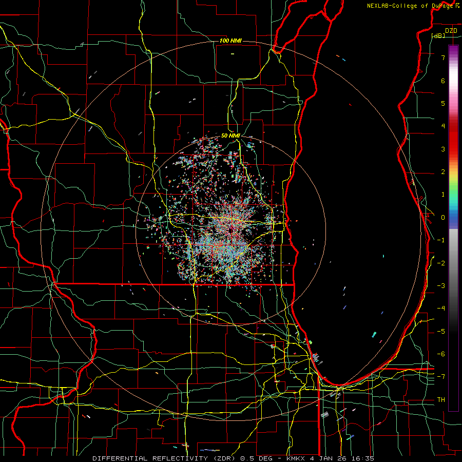Click the '6' dB label on the color bar
462x462 pixels.
tap(443, 81)
